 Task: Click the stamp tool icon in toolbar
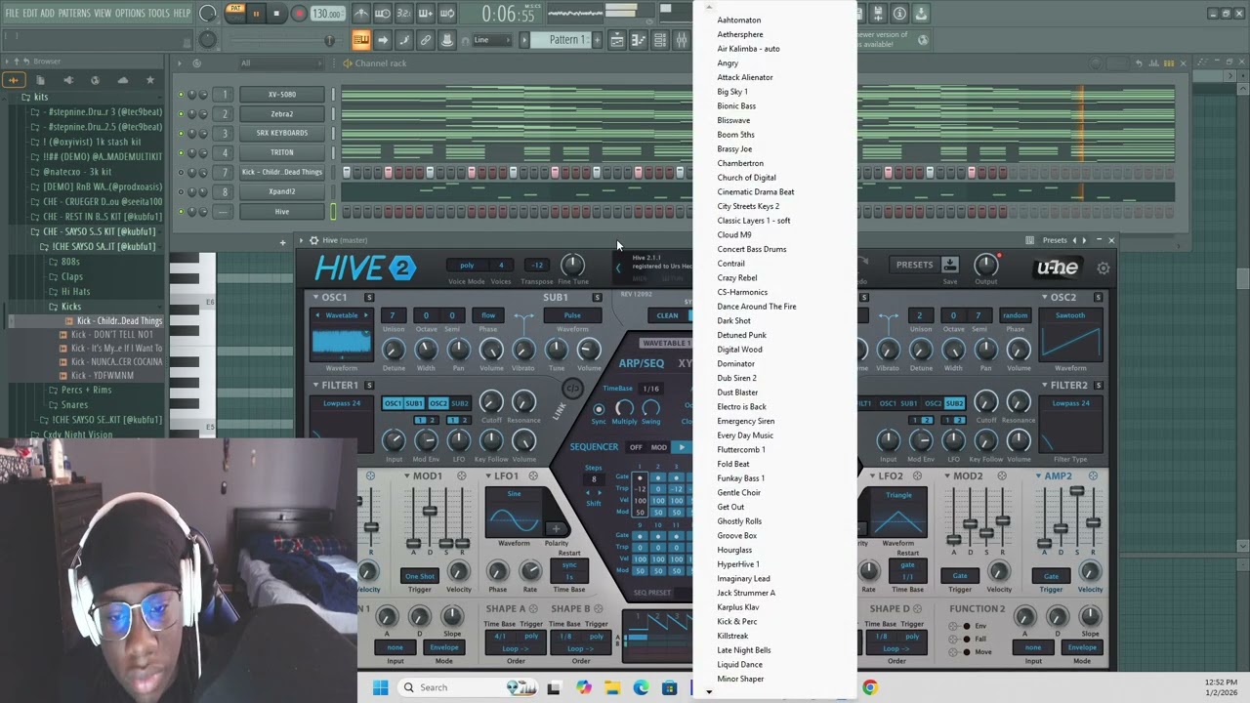[x=446, y=40]
